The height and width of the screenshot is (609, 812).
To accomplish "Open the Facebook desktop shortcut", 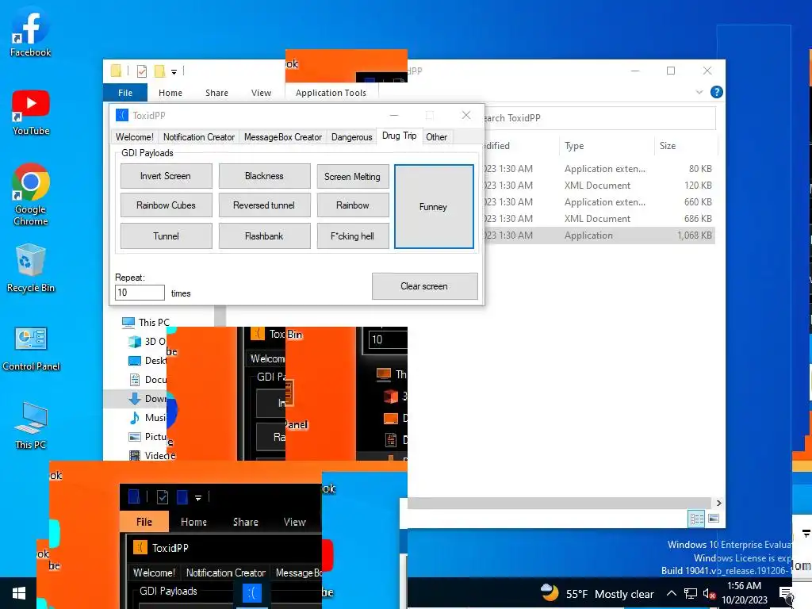I will [x=31, y=32].
